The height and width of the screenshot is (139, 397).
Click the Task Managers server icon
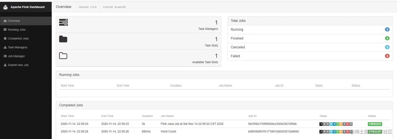point(63,22)
